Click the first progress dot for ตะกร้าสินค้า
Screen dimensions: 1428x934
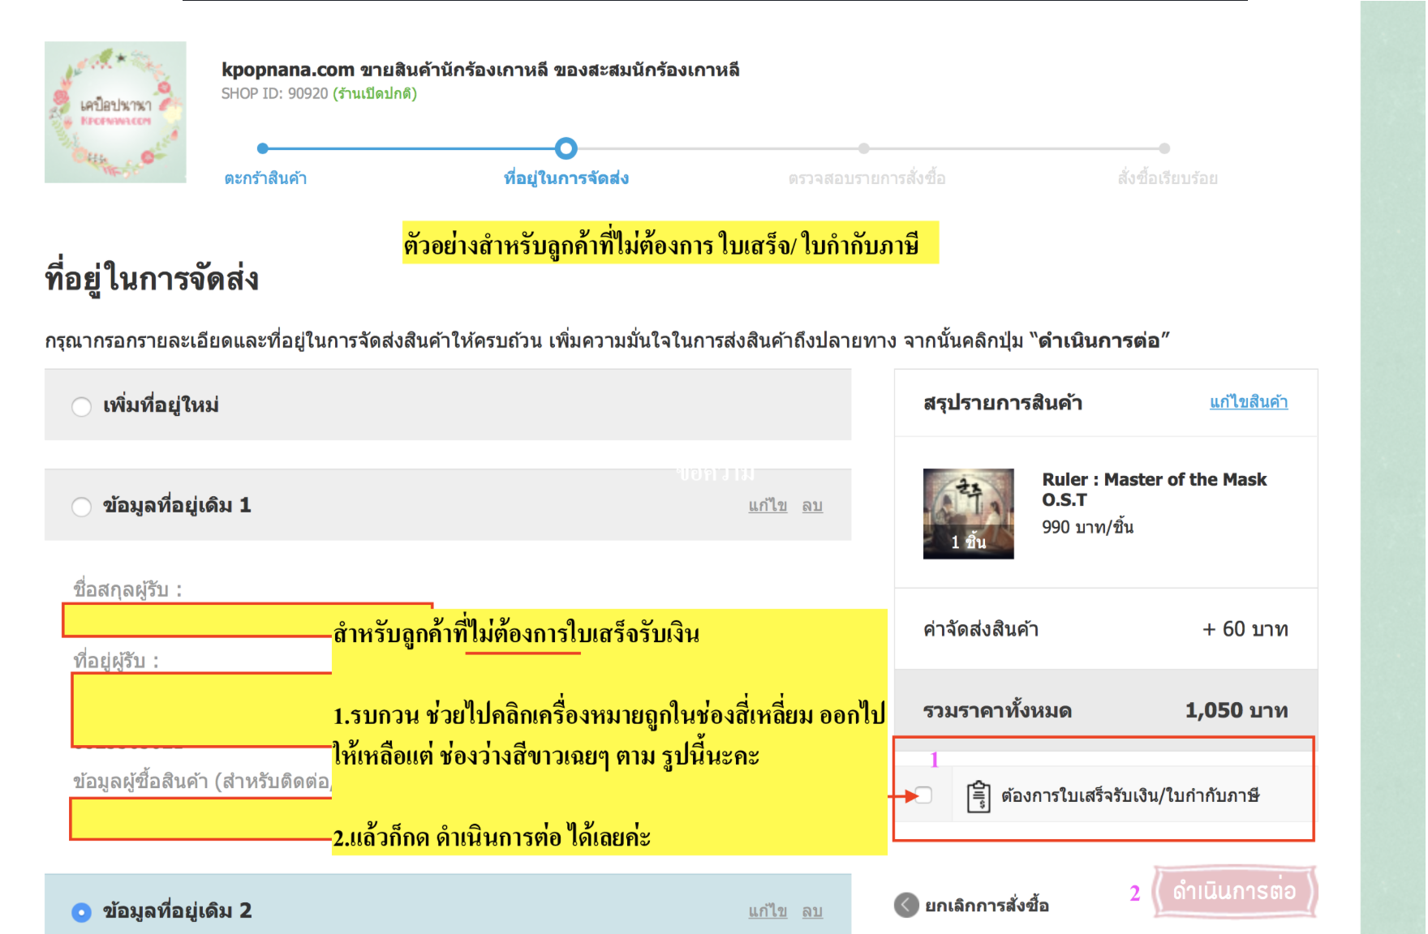coord(262,148)
